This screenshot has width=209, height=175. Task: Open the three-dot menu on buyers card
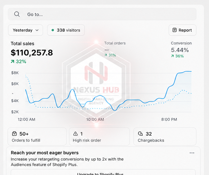[x=192, y=153]
